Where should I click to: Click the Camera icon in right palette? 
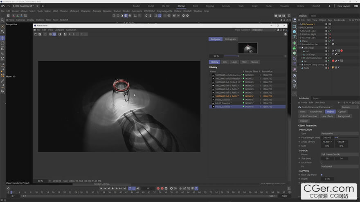(x=294, y=81)
